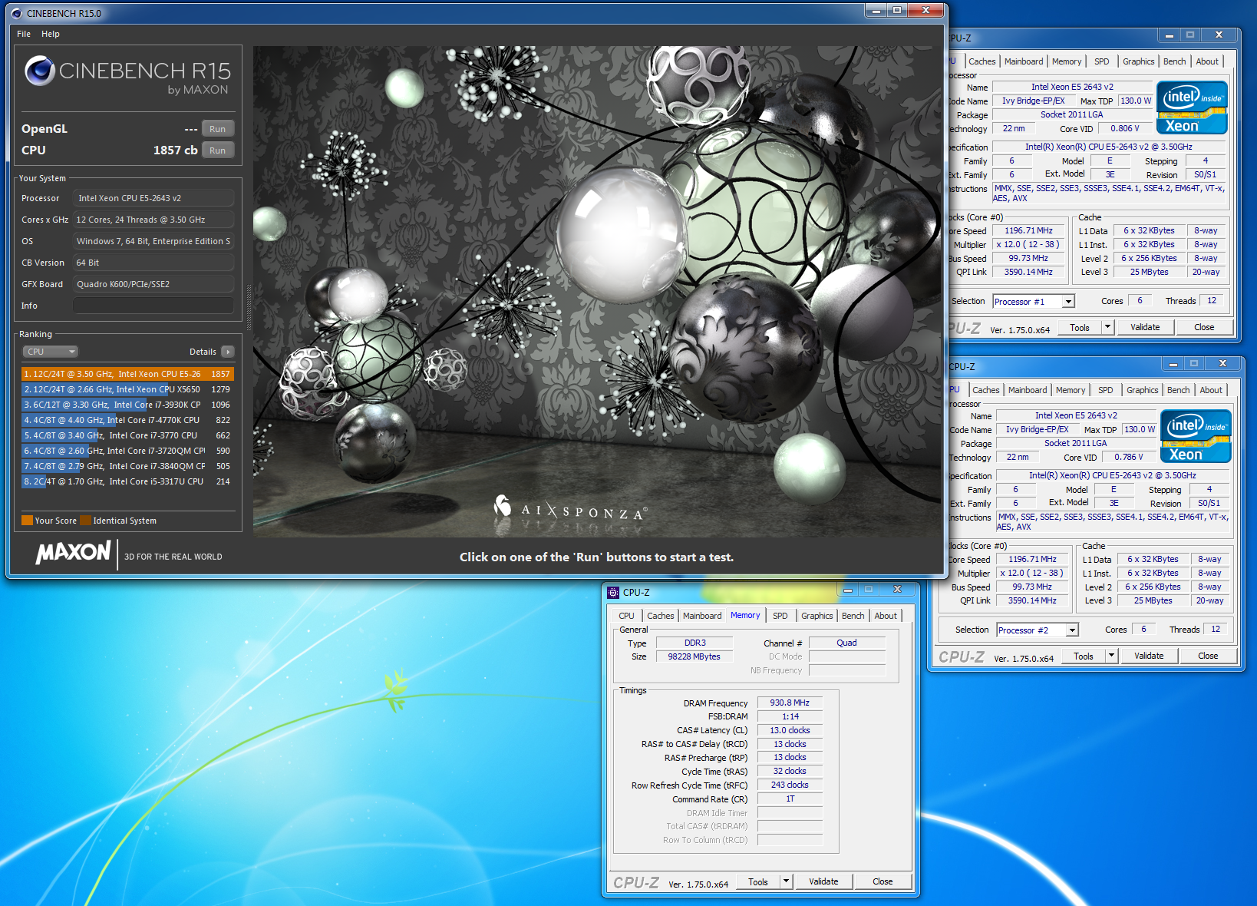1257x906 pixels.
Task: Switch to Caches tab in memory CPU-Z window
Action: [660, 616]
